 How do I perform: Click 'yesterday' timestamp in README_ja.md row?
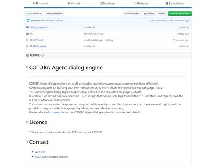tap(183, 46)
